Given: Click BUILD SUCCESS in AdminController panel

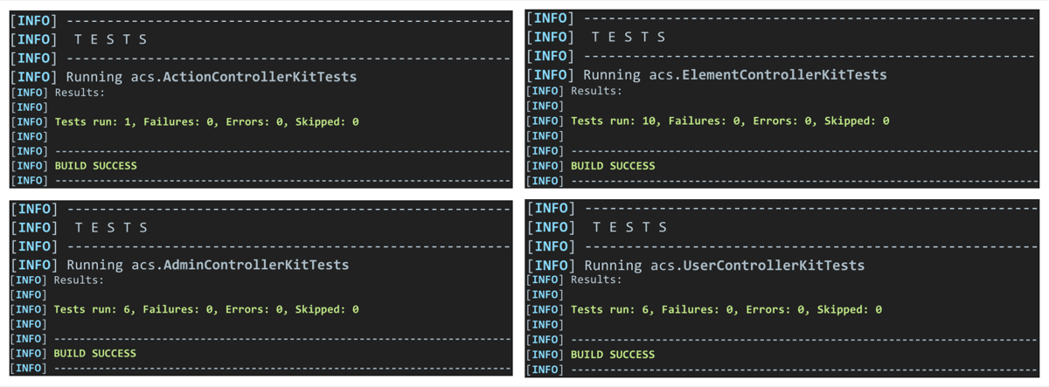Looking at the screenshot, I should point(95,353).
